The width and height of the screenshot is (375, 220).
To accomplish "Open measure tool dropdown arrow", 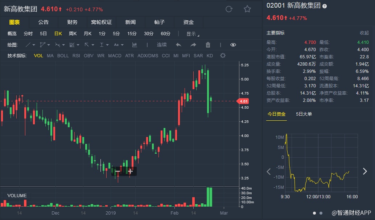I will coord(107,45).
